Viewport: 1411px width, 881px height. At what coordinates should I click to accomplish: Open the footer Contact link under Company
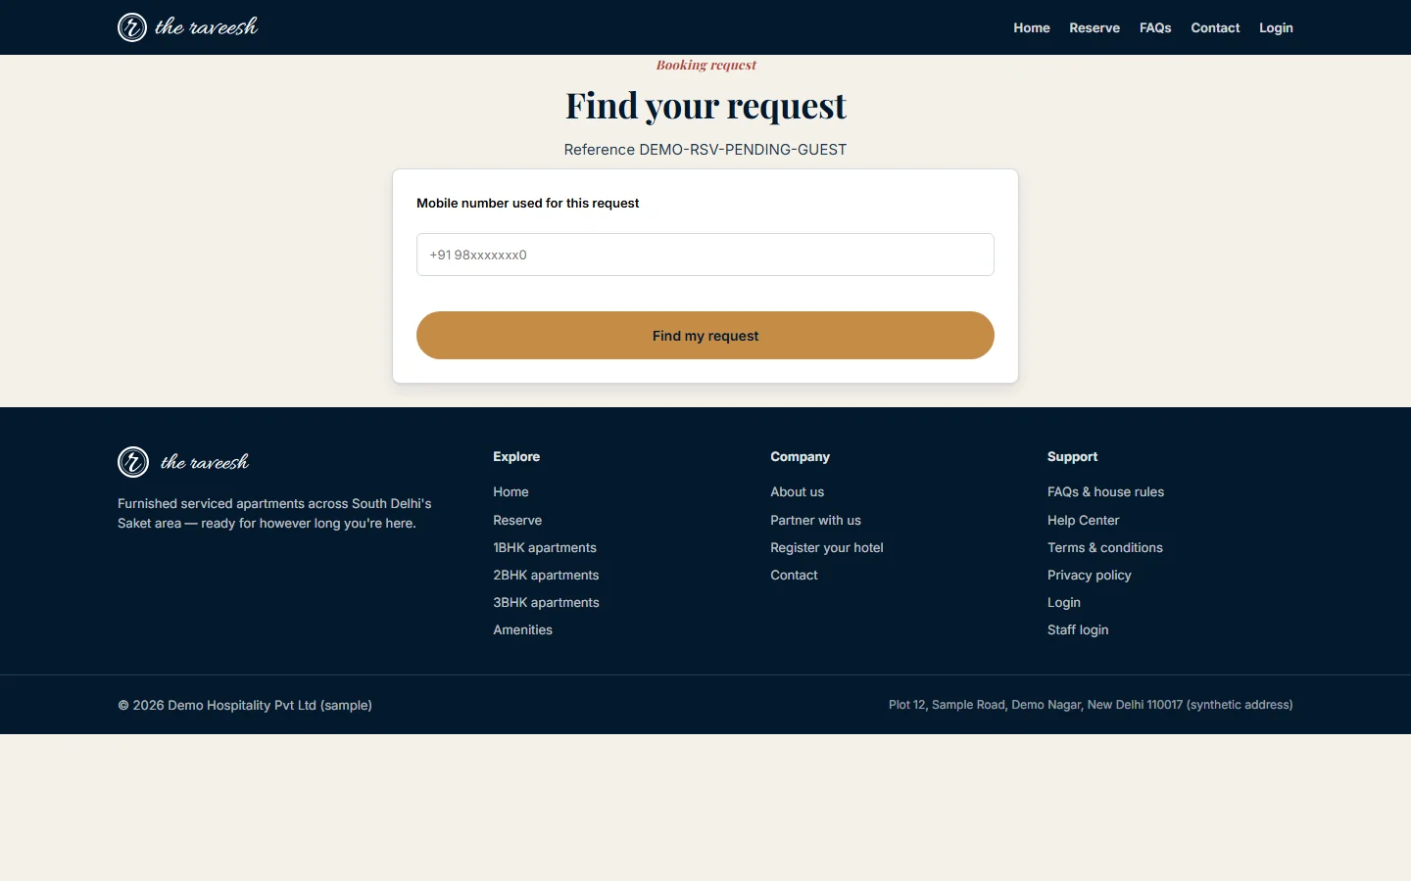click(794, 576)
